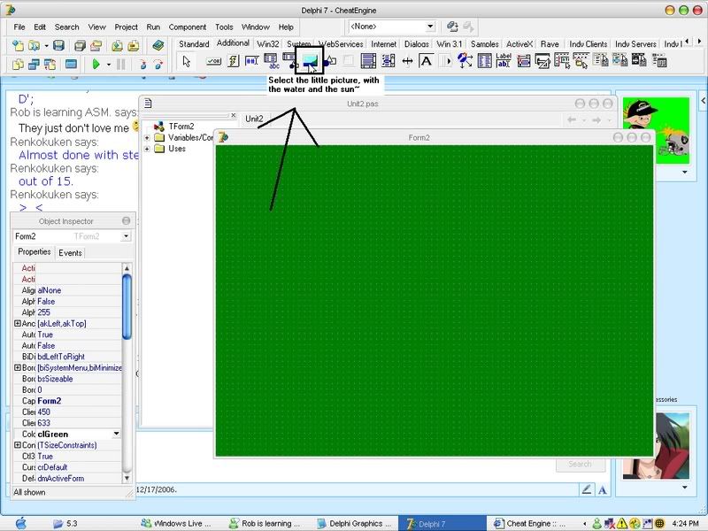Open the clGreen color value dropdown
Screen dimensions: 708x531
click(115, 435)
